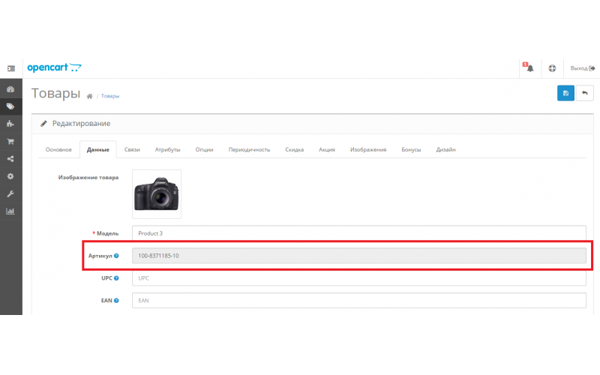This screenshot has width=600, height=375.
Task: Open the Атрибуты tab
Action: [167, 149]
